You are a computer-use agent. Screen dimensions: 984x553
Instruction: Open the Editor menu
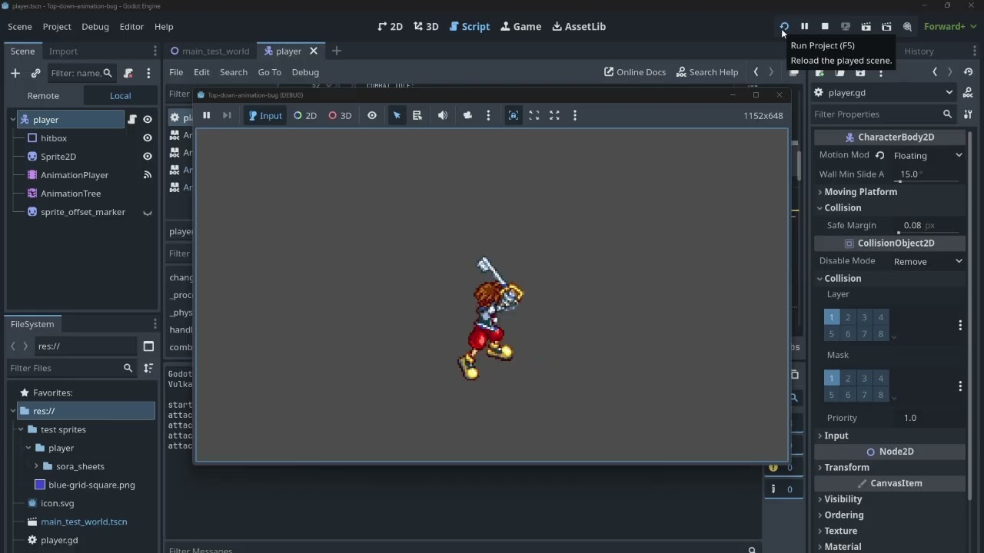click(x=131, y=26)
